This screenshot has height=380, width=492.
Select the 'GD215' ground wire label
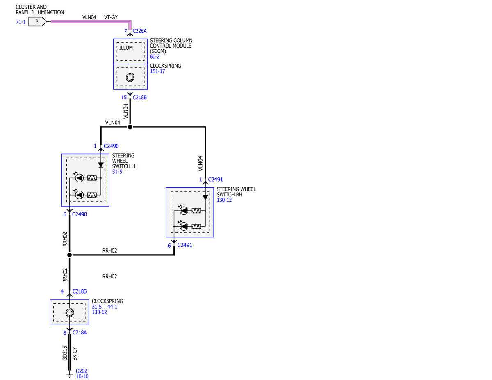point(65,353)
